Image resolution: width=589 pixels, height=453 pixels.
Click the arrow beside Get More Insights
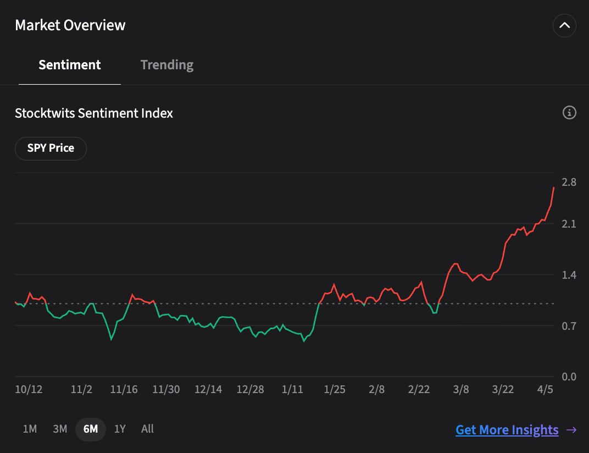571,430
